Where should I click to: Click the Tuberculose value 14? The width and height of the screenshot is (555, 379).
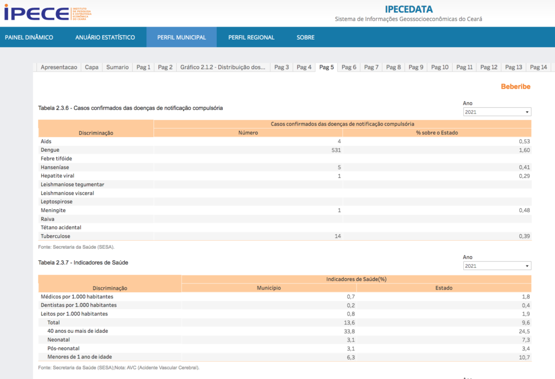coord(338,236)
